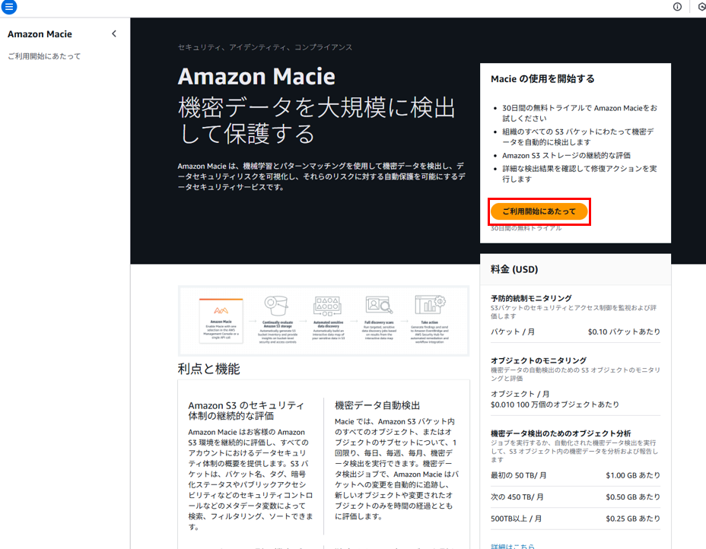Click 機密データ検出のためのオブジェクト分析 heading
This screenshot has height=549, width=706.
[x=561, y=433]
